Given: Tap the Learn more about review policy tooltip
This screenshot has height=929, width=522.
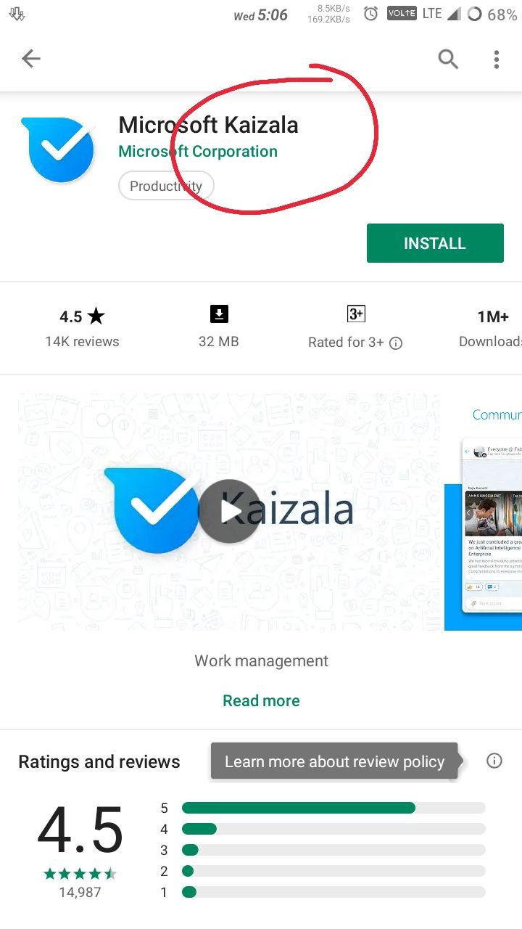Looking at the screenshot, I should tap(334, 761).
